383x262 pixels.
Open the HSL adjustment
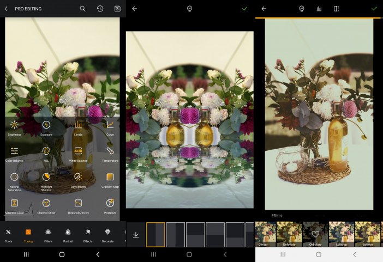pyautogui.click(x=46, y=154)
